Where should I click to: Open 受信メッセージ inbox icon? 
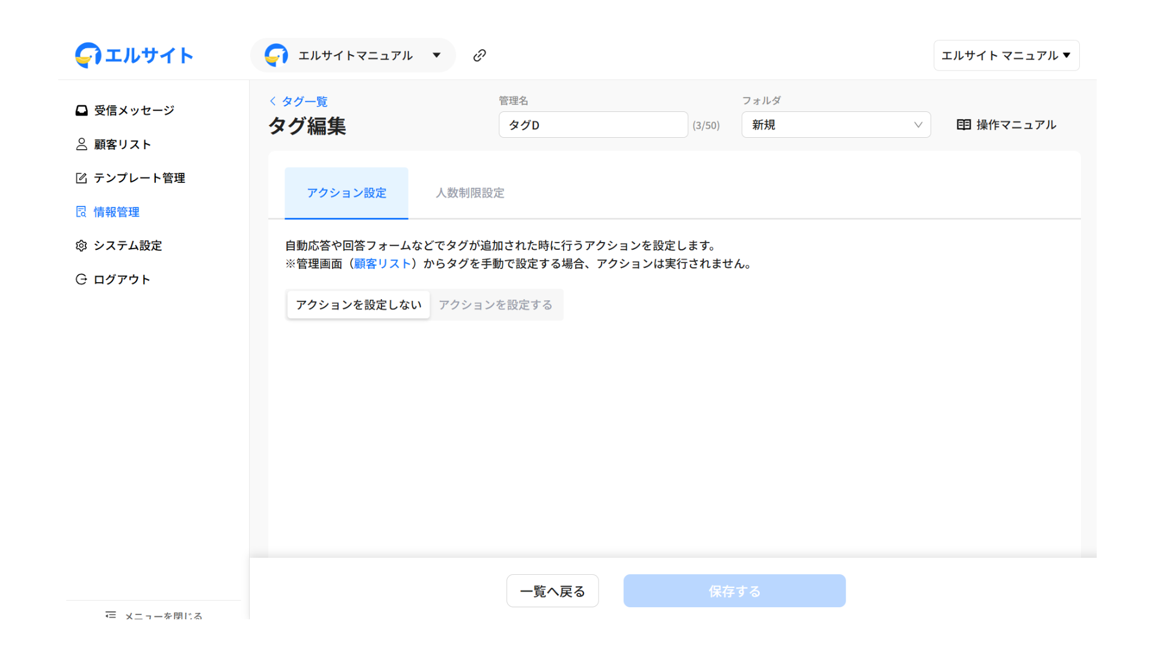(81, 110)
